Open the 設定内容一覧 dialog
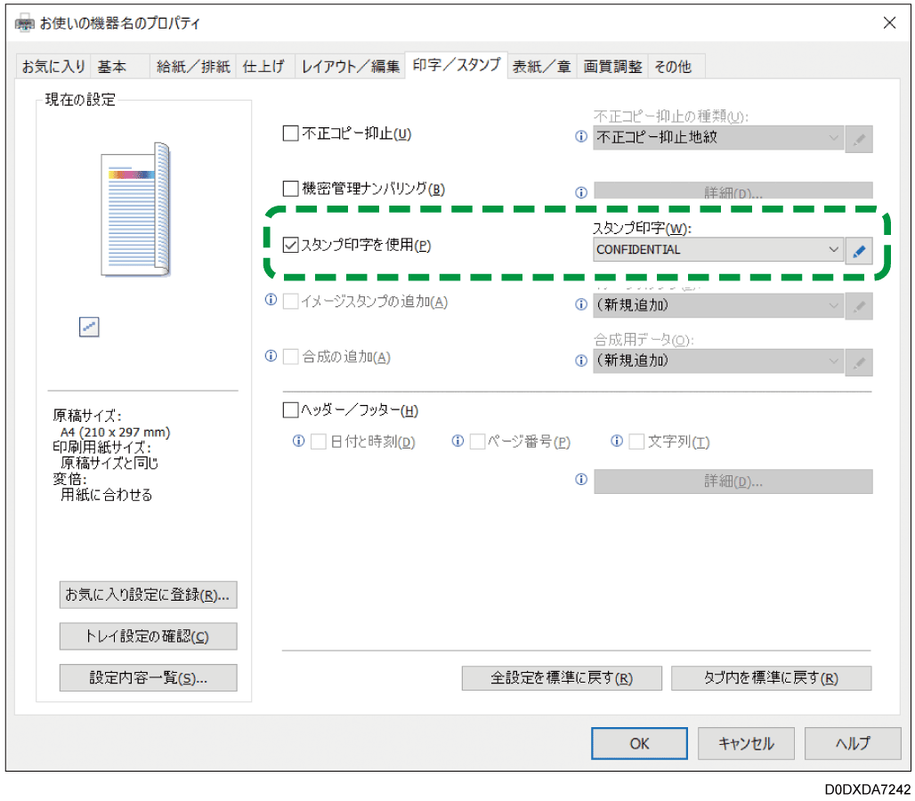915x801 pixels. [x=148, y=677]
